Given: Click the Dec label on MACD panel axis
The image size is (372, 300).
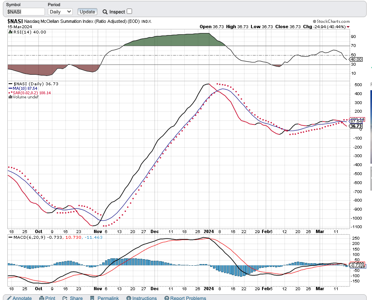Looking at the screenshot, I should (x=155, y=289).
